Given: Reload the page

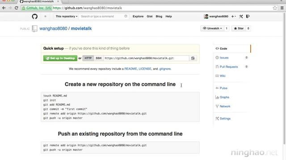Looking at the screenshot, I should pyautogui.click(x=17, y=8).
